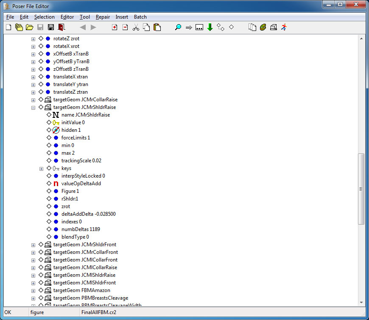Screen dimensions: 369x320
Task: Collapse the targetGeom JCMrShldrRaise node
Action: (33, 107)
